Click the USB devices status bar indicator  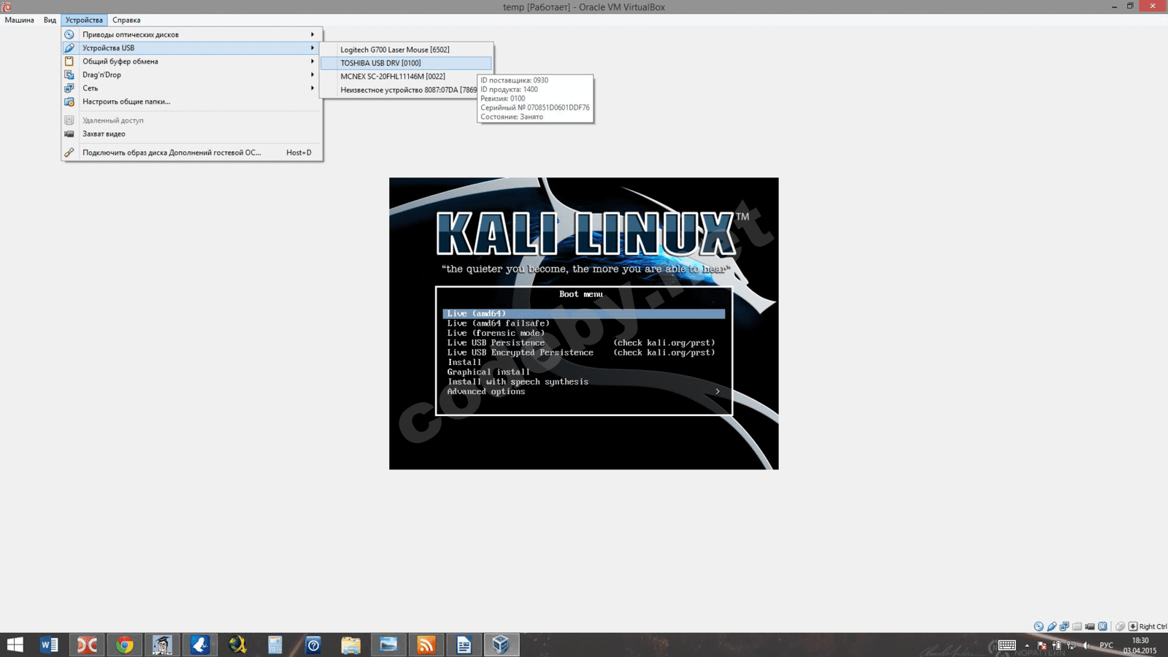point(1052,626)
